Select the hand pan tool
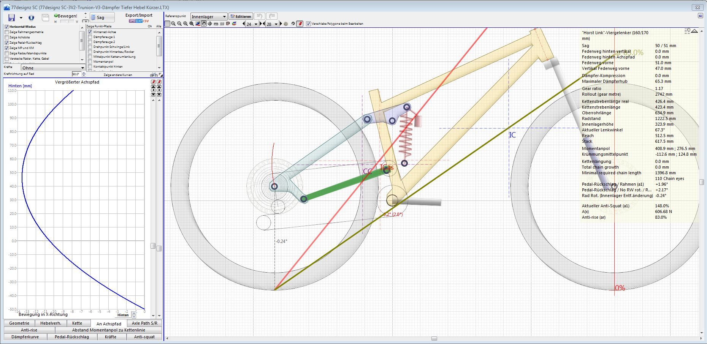 (x=204, y=24)
